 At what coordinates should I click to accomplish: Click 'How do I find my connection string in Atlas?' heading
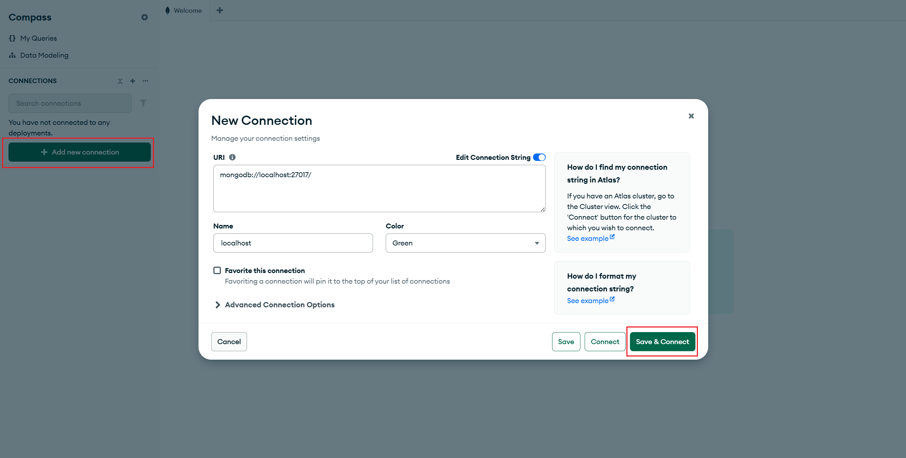click(x=617, y=173)
